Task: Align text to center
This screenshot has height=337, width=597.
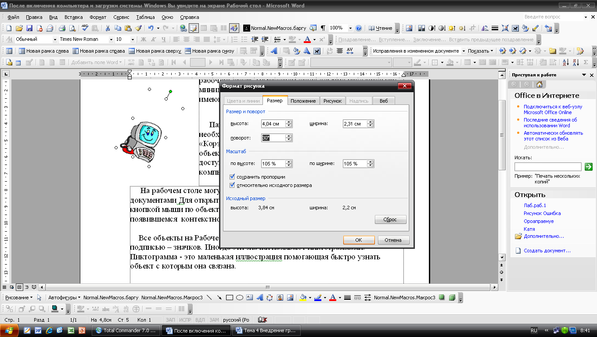Action: [x=186, y=39]
